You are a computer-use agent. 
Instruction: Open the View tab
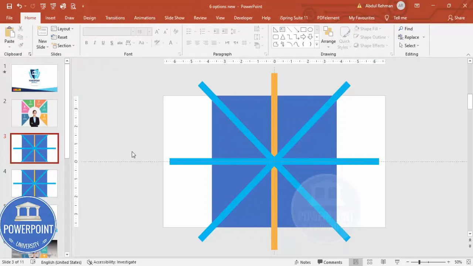click(220, 18)
